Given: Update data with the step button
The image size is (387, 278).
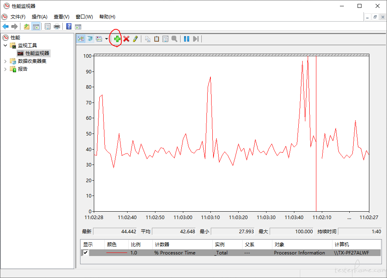Looking at the screenshot, I should pos(196,39).
